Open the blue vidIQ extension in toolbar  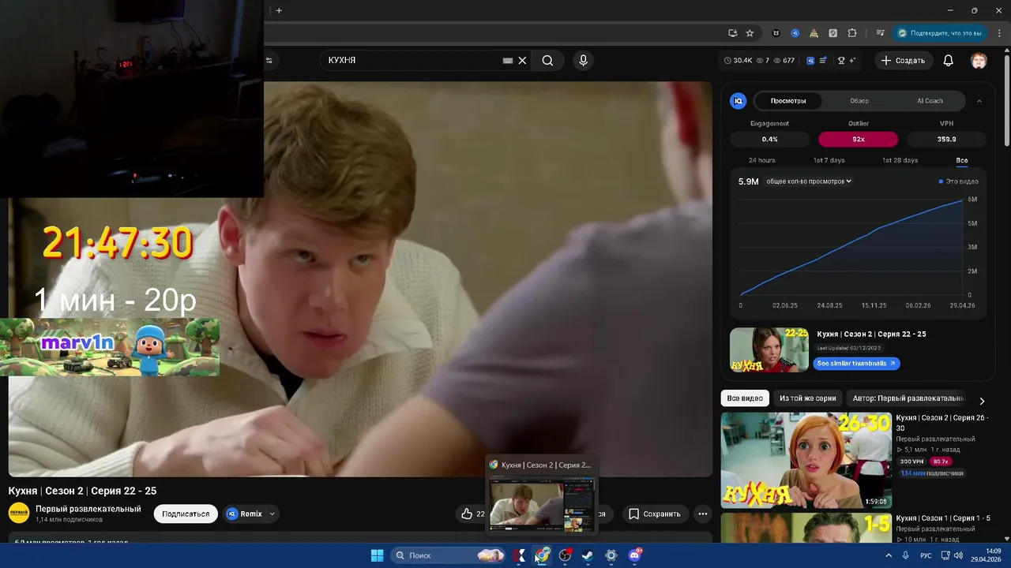pos(795,33)
